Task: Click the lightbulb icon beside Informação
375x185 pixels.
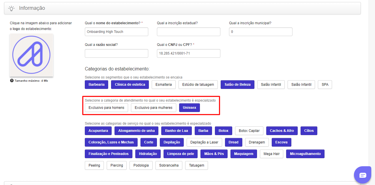Action: pyautogui.click(x=12, y=8)
